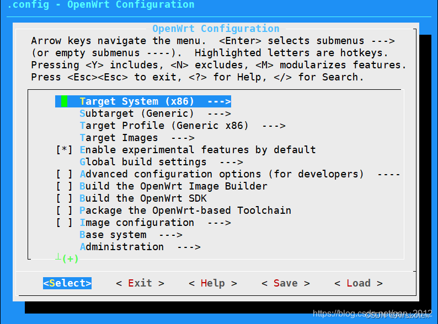Click the 'Press <Esc><Esc> to exit' help line
Viewport: 438px width, 324px height.
pyautogui.click(x=197, y=77)
